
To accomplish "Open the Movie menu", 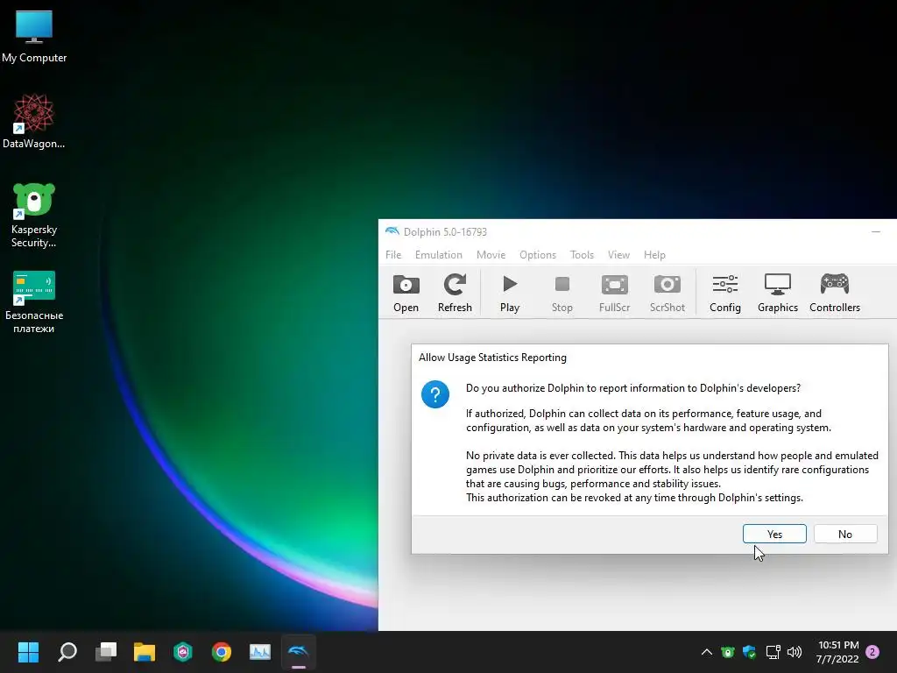I will point(491,255).
